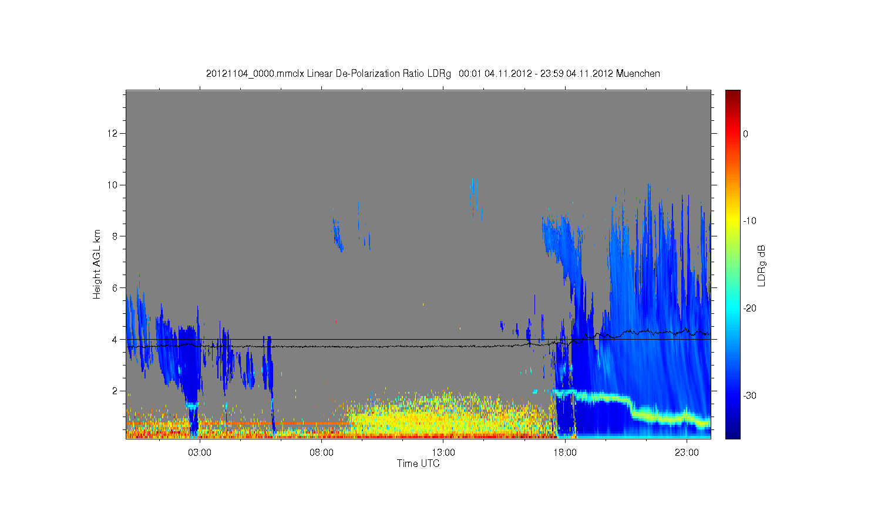Click the 23:00 time tick label
The image size is (881, 528).
[x=687, y=453]
